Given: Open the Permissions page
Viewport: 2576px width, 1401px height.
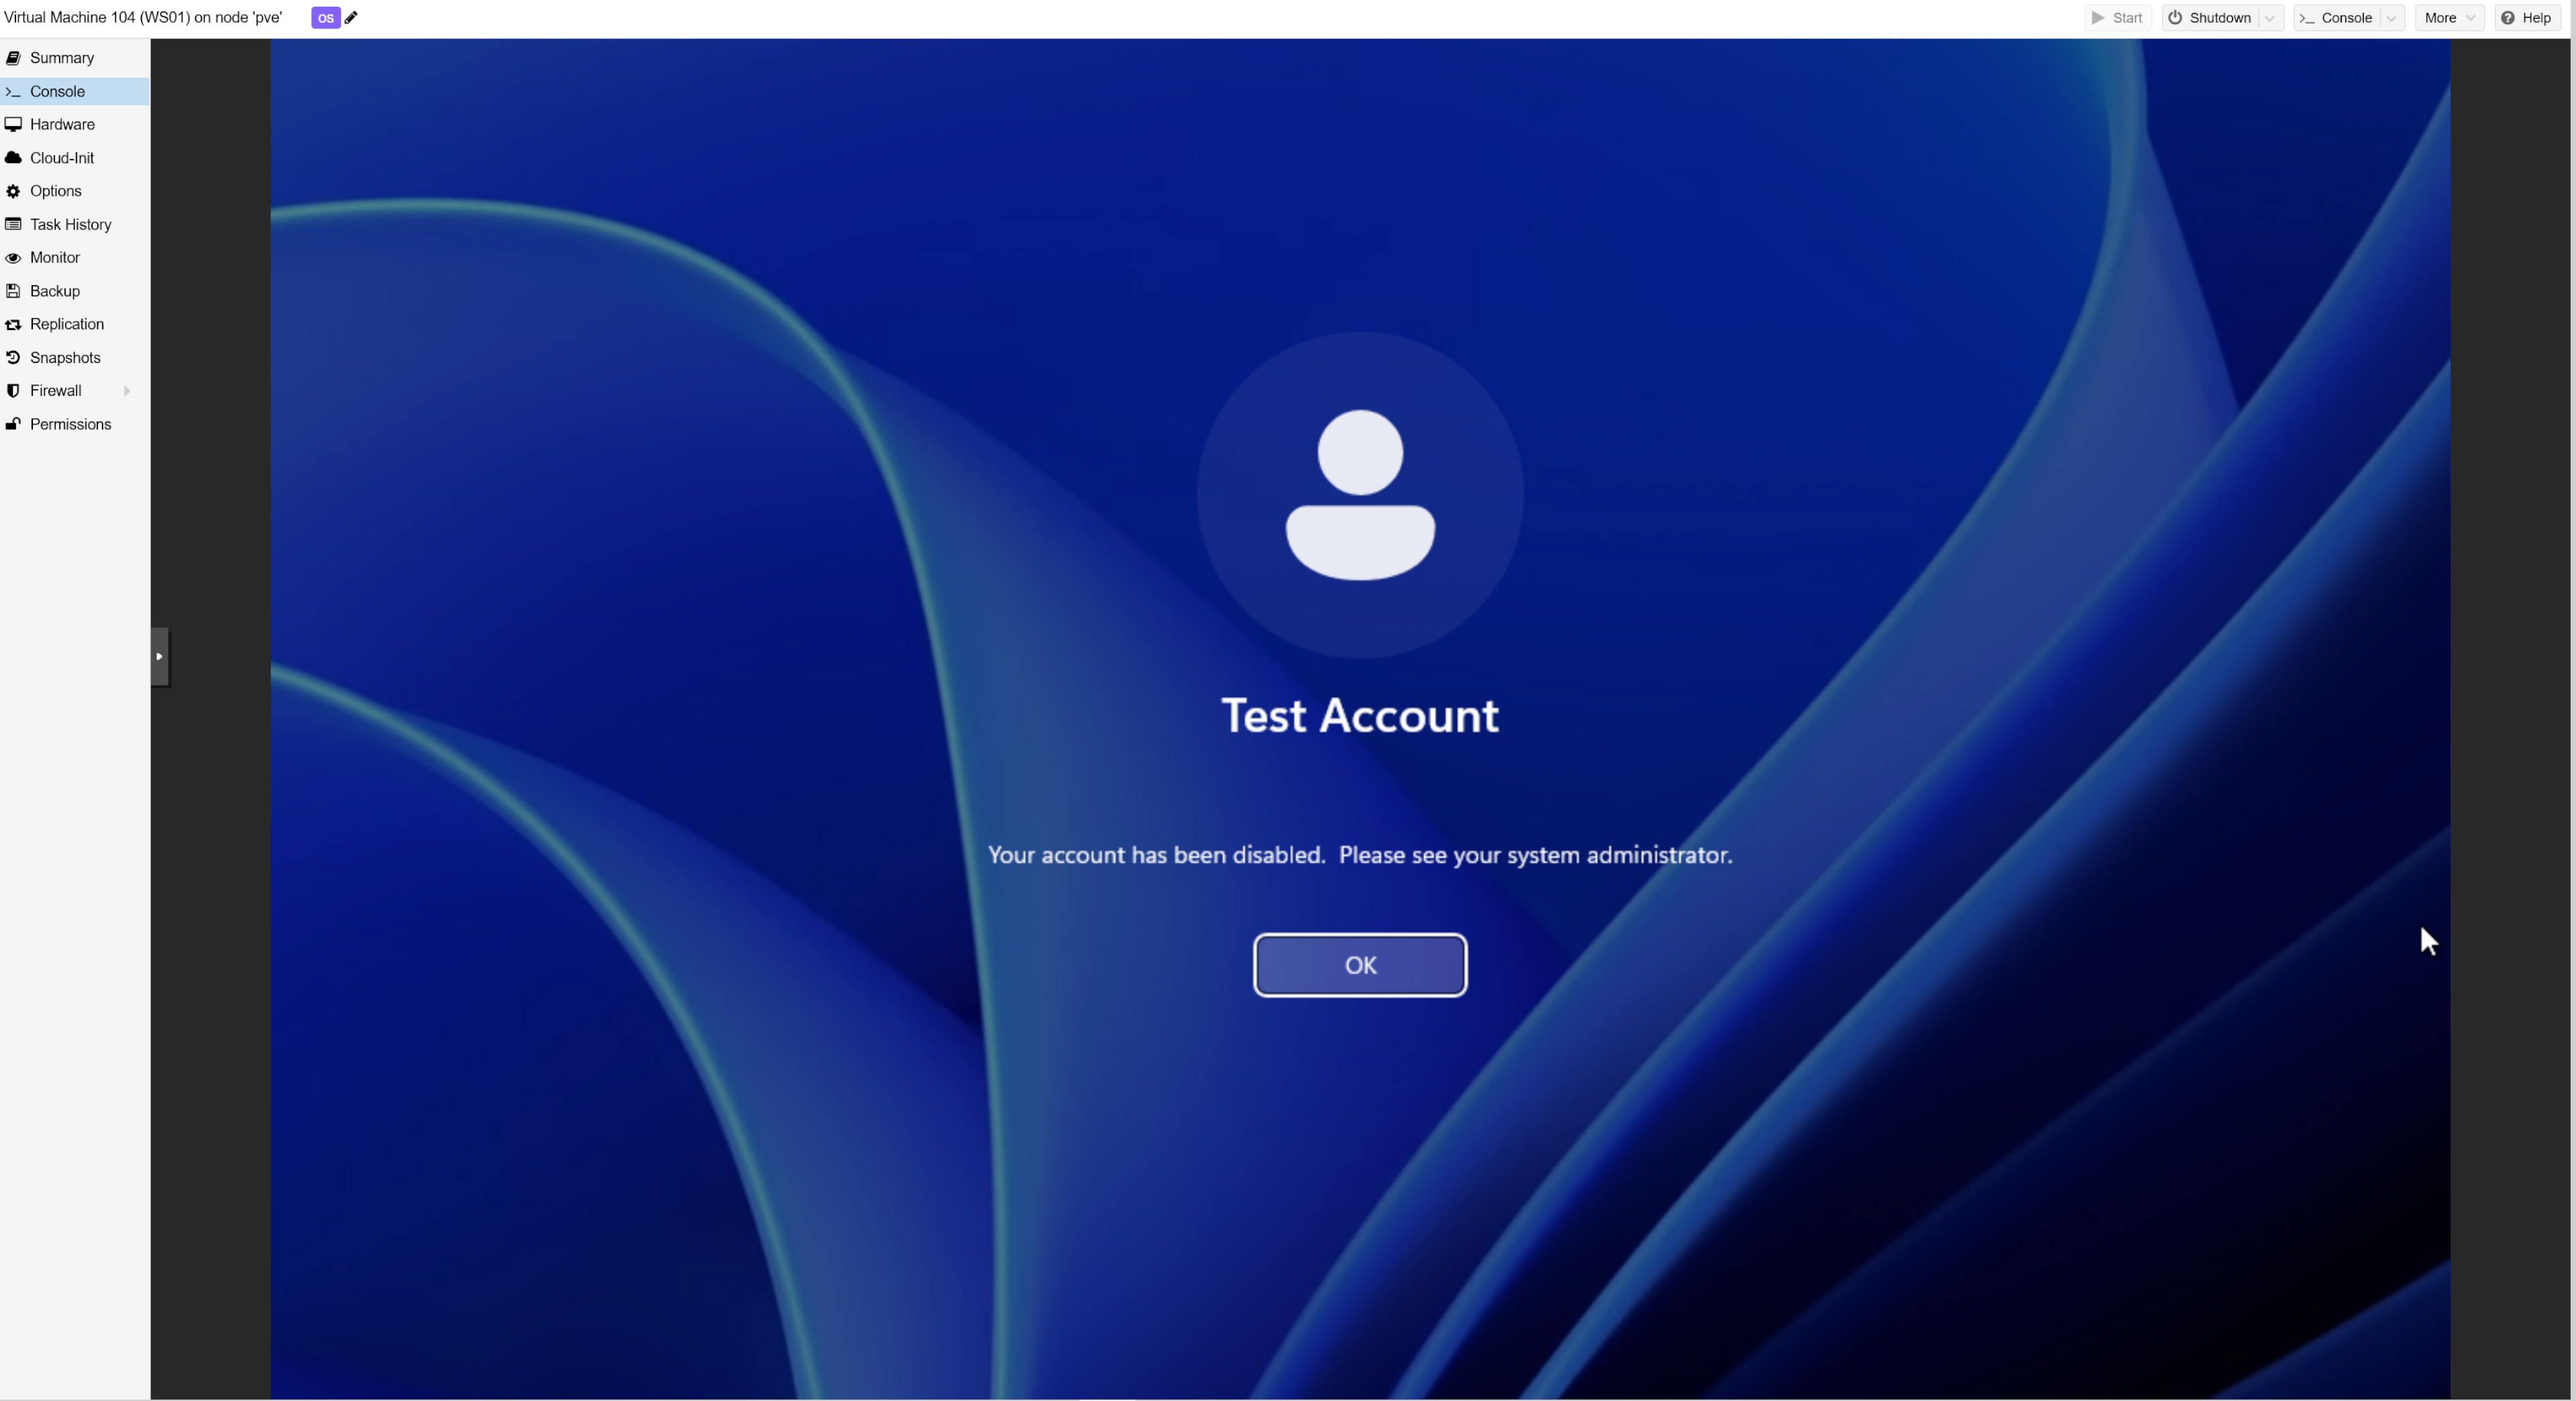Looking at the screenshot, I should [75, 424].
